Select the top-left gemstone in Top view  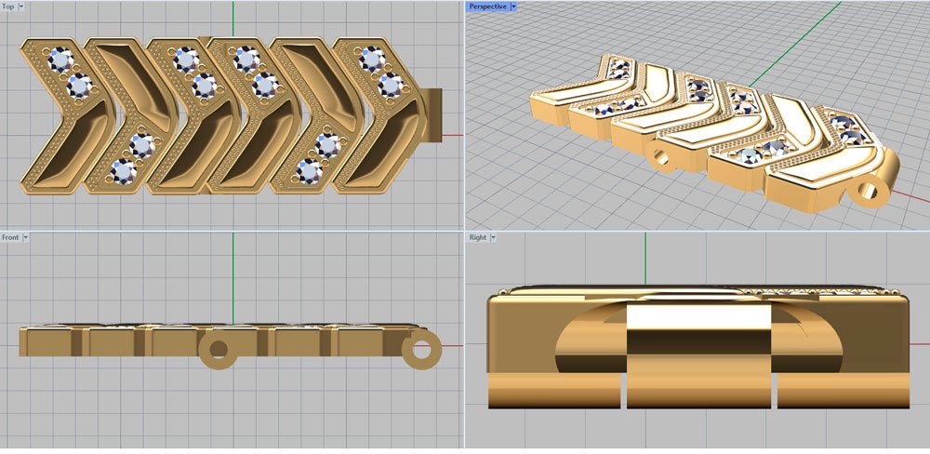point(60,62)
